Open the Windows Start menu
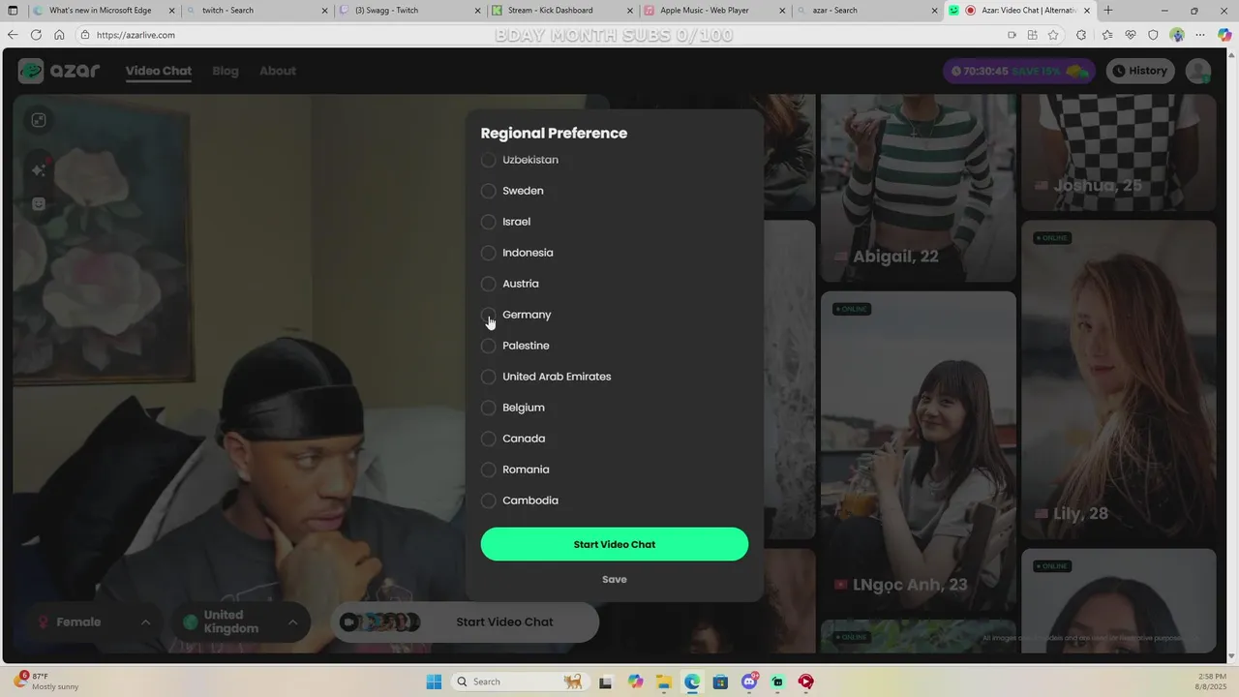This screenshot has width=1239, height=697. tap(434, 682)
